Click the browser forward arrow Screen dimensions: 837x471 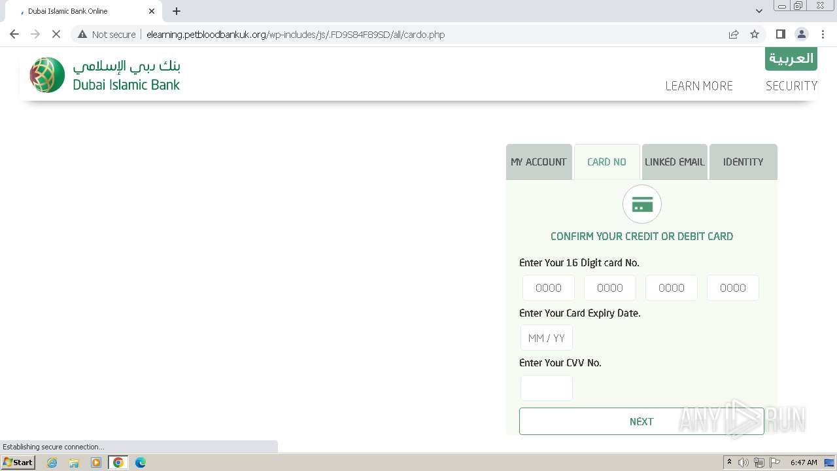point(35,34)
